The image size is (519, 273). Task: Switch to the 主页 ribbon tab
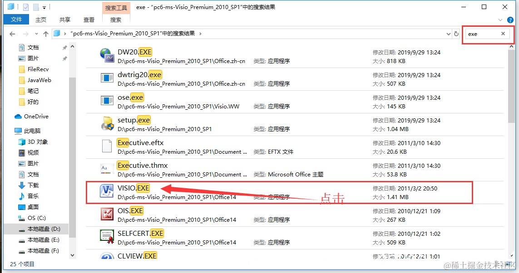coord(41,20)
